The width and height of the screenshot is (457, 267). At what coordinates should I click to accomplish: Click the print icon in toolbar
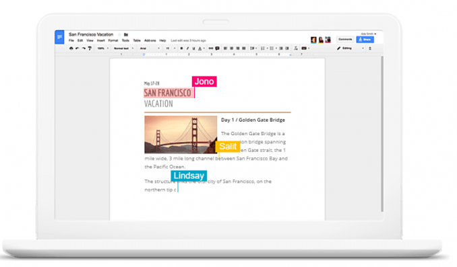tap(71, 48)
